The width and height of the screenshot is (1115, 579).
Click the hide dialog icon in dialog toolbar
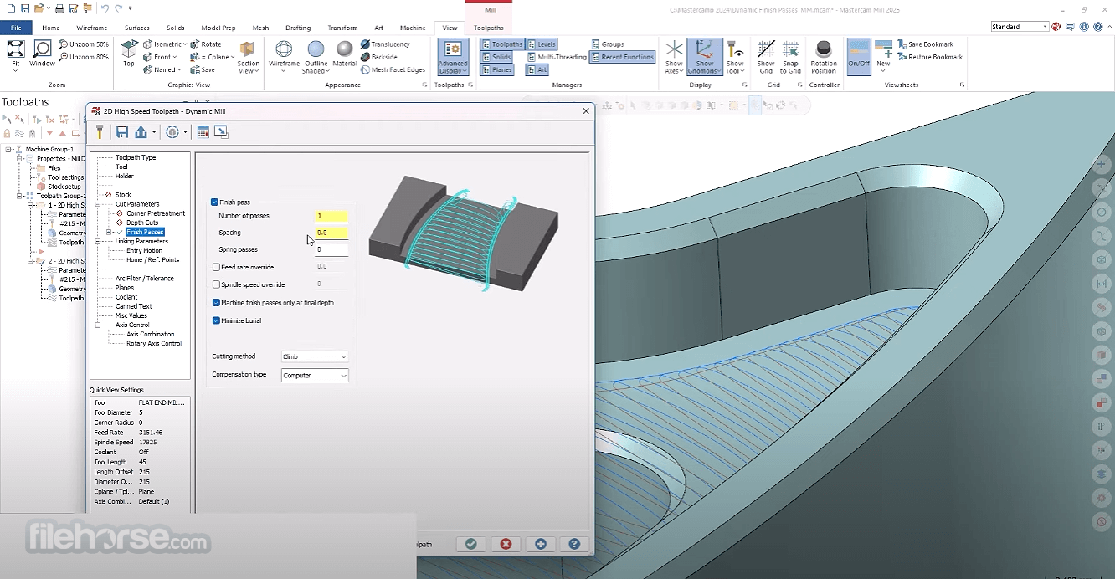pyautogui.click(x=221, y=132)
